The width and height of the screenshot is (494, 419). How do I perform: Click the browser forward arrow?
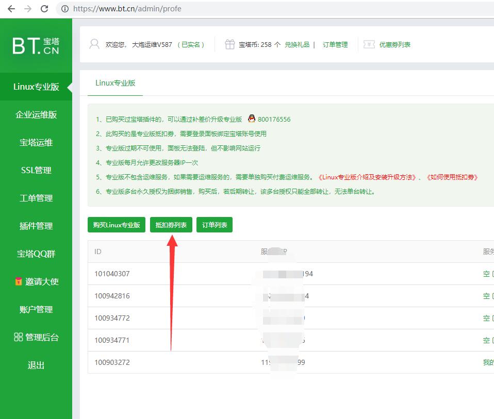pos(28,9)
